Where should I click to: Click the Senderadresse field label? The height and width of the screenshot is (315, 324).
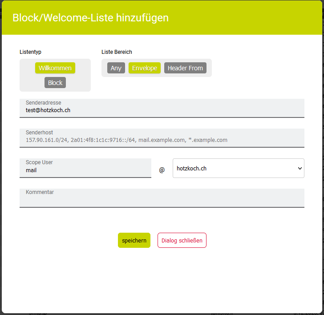[43, 103]
